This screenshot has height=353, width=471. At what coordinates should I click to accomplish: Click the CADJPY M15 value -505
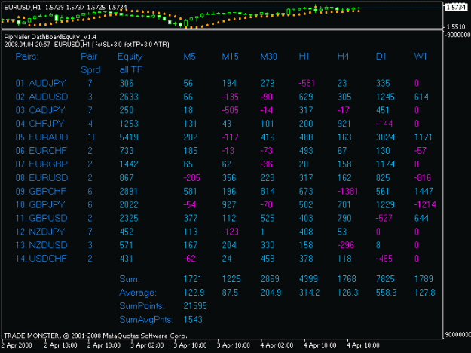pos(230,110)
